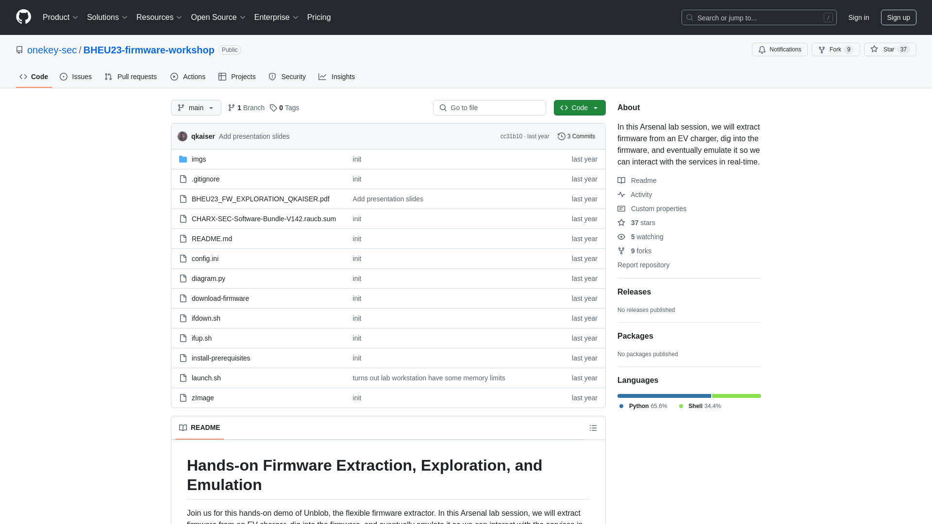This screenshot has height=524, width=932.
Task: Open install-prerequisites file
Action: 221,358
